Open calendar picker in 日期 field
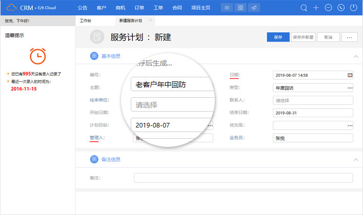This screenshot has height=215, width=363. (350, 75)
